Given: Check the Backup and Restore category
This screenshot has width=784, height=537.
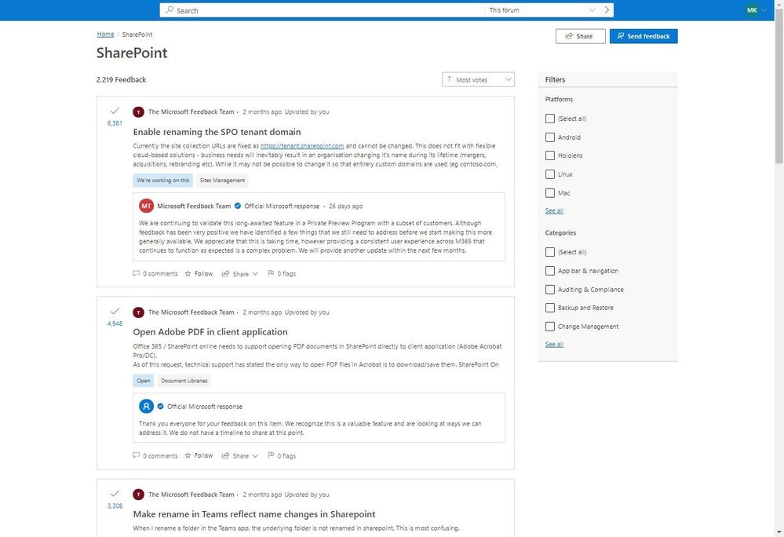Looking at the screenshot, I should coord(550,308).
